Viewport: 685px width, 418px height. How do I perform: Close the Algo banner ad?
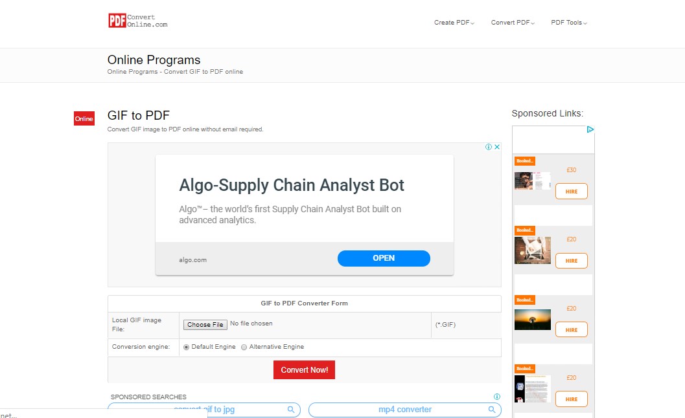tap(497, 147)
